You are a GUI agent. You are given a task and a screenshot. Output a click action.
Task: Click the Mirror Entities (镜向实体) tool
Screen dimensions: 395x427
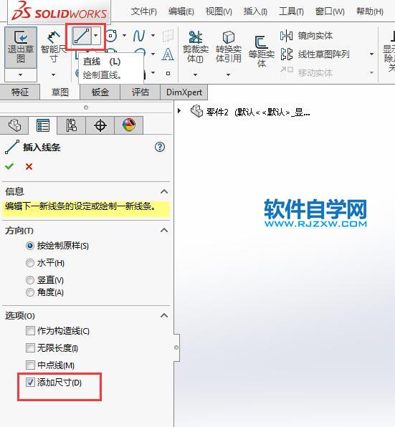pos(307,36)
